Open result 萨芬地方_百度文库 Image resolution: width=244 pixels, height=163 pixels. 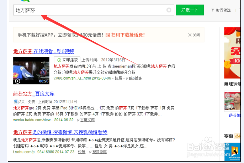34,94
